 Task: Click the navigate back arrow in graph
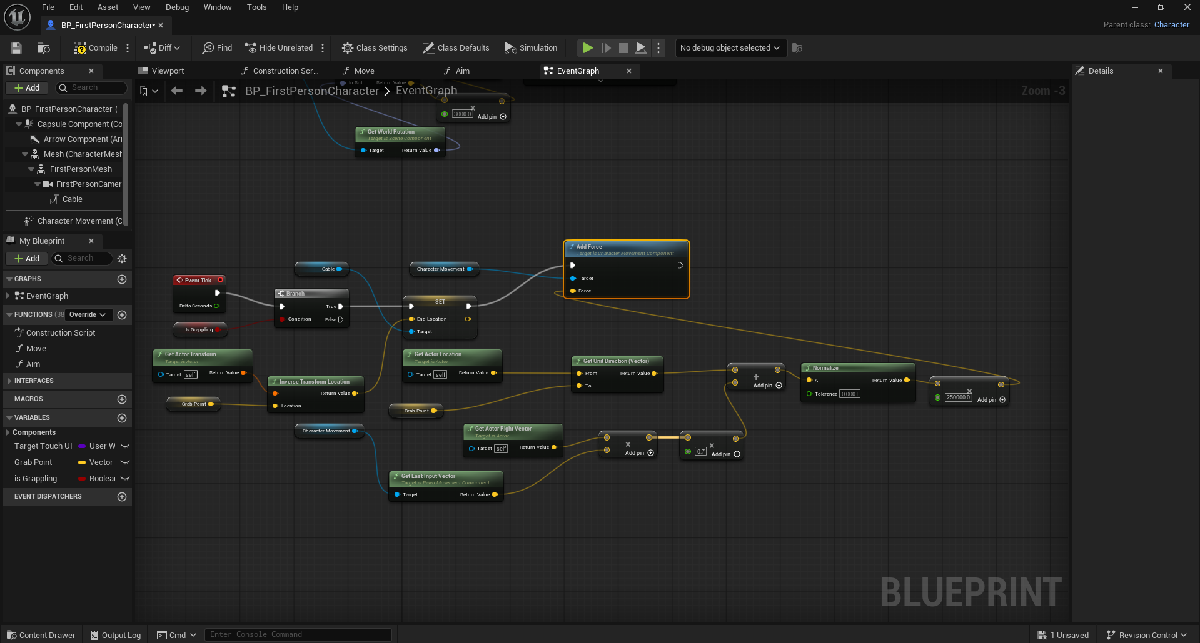(177, 91)
